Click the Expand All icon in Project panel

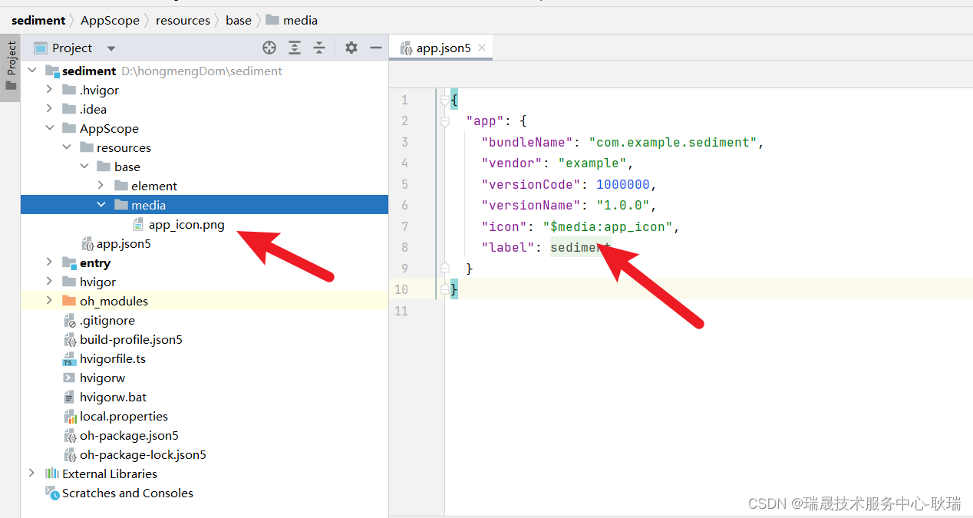click(295, 48)
